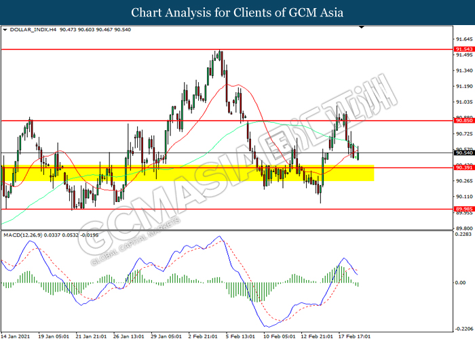Click the OHLC values 90.473 90.603 90.467 90.540
Viewport: 475px width, 339px height.
(95, 30)
